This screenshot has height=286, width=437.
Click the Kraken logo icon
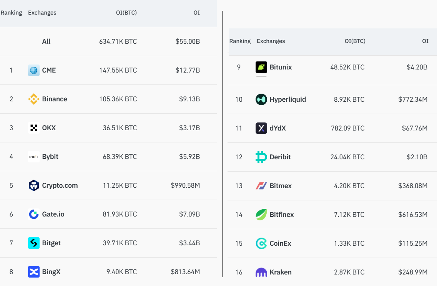point(261,272)
